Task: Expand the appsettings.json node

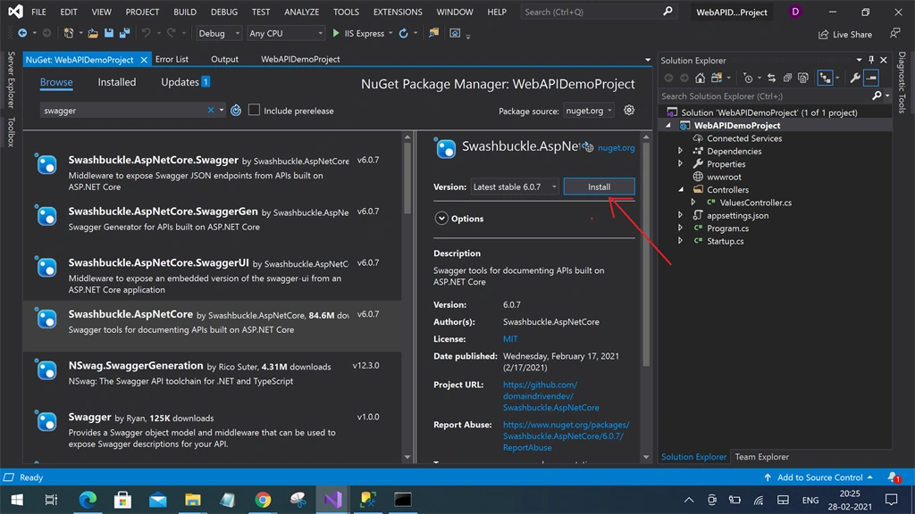Action: pos(680,215)
